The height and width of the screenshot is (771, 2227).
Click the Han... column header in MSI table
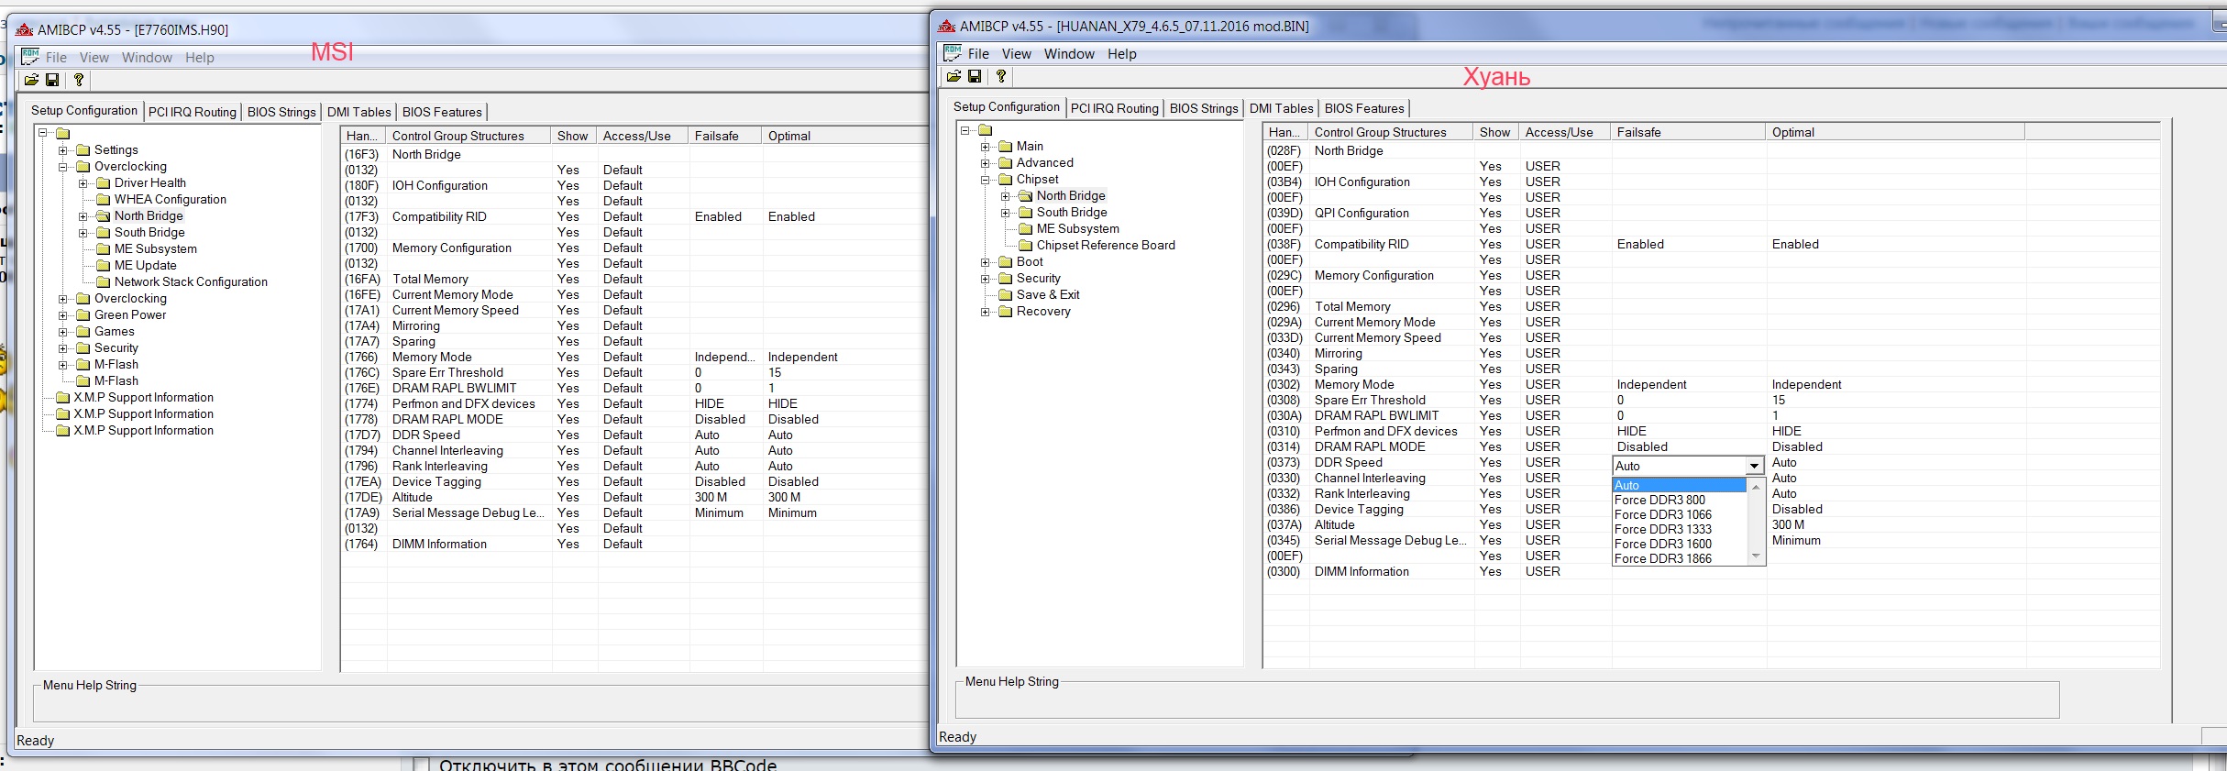click(363, 136)
